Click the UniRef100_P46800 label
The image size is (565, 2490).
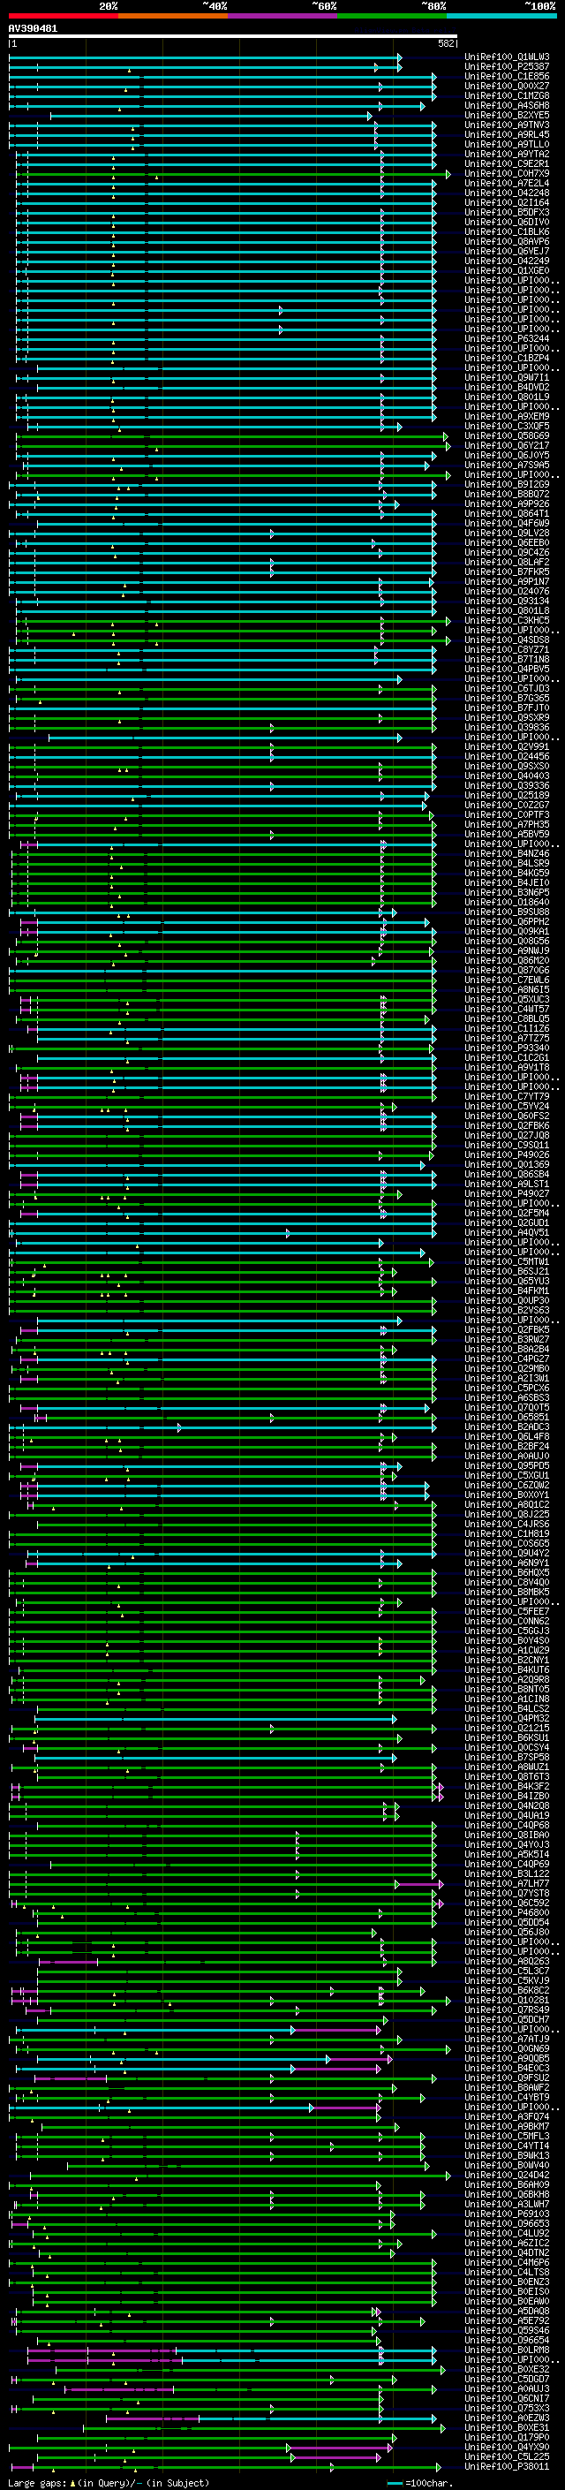507,1912
